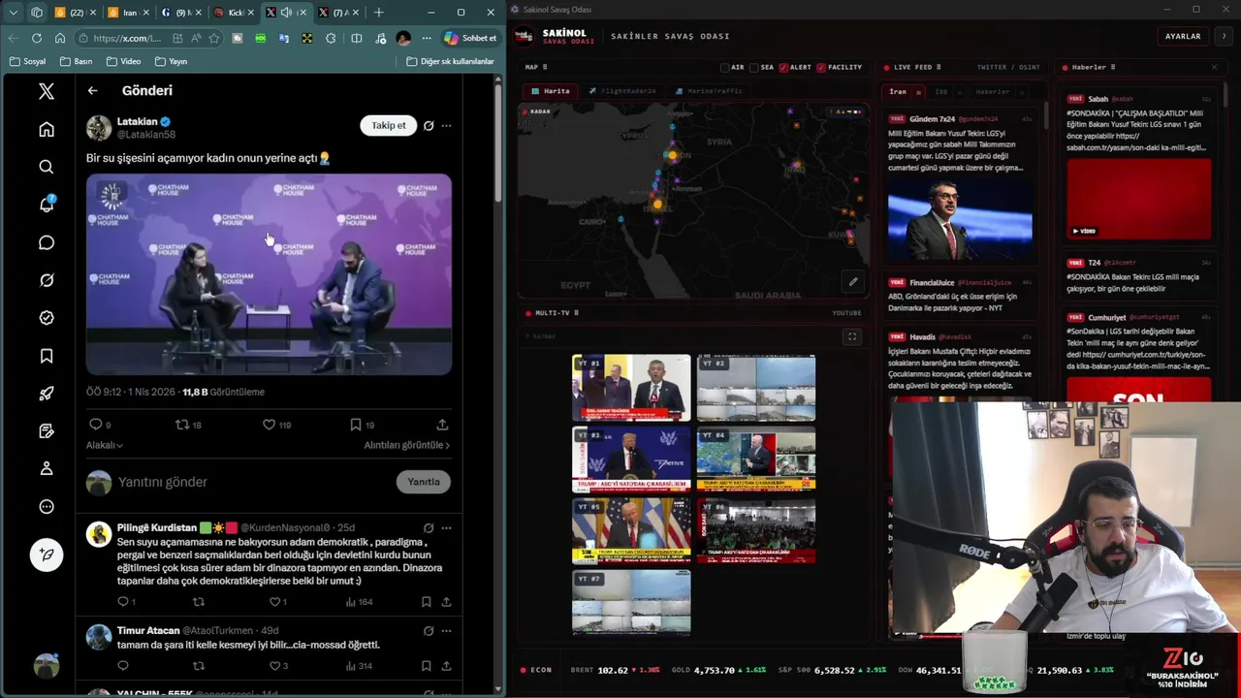
Task: Open the more circle icon in X sidebar
Action: tap(47, 506)
